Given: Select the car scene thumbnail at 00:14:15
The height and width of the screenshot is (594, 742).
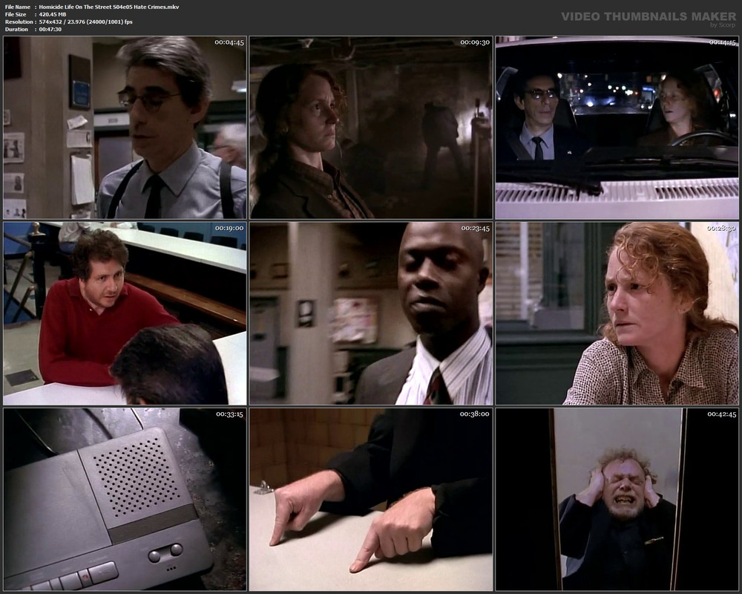Looking at the screenshot, I should 617,128.
